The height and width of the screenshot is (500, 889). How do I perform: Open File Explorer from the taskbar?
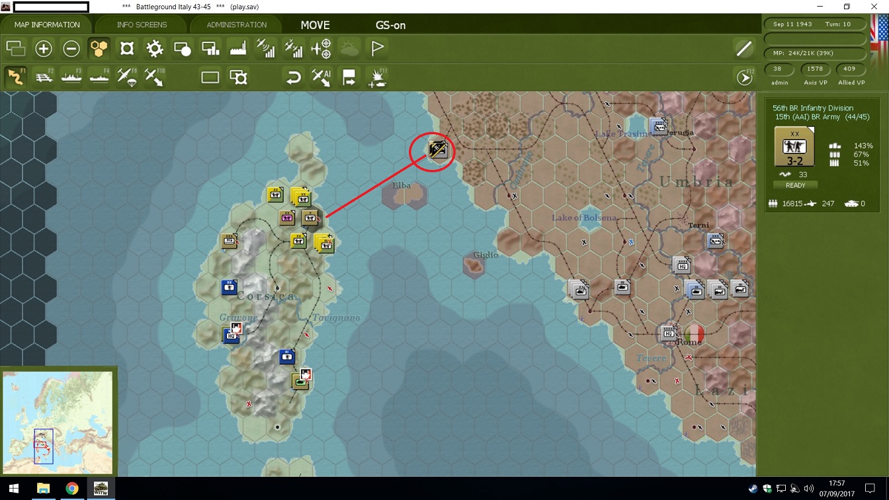coord(43,489)
